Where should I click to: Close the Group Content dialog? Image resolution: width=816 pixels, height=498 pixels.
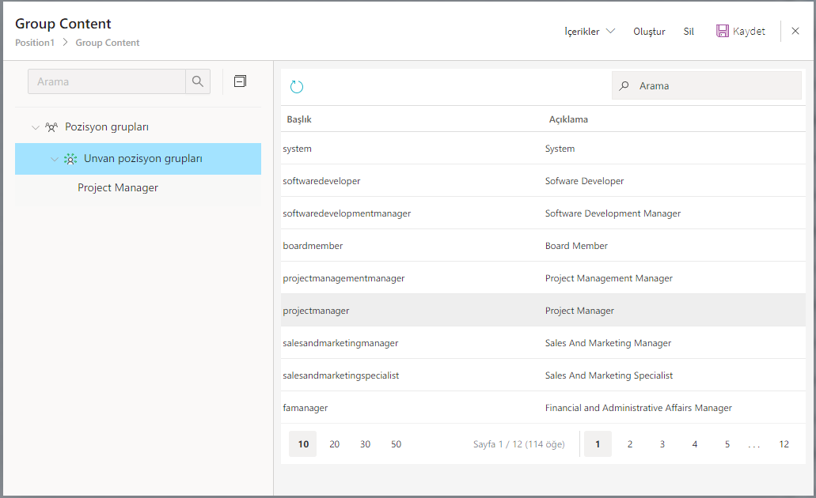click(795, 31)
